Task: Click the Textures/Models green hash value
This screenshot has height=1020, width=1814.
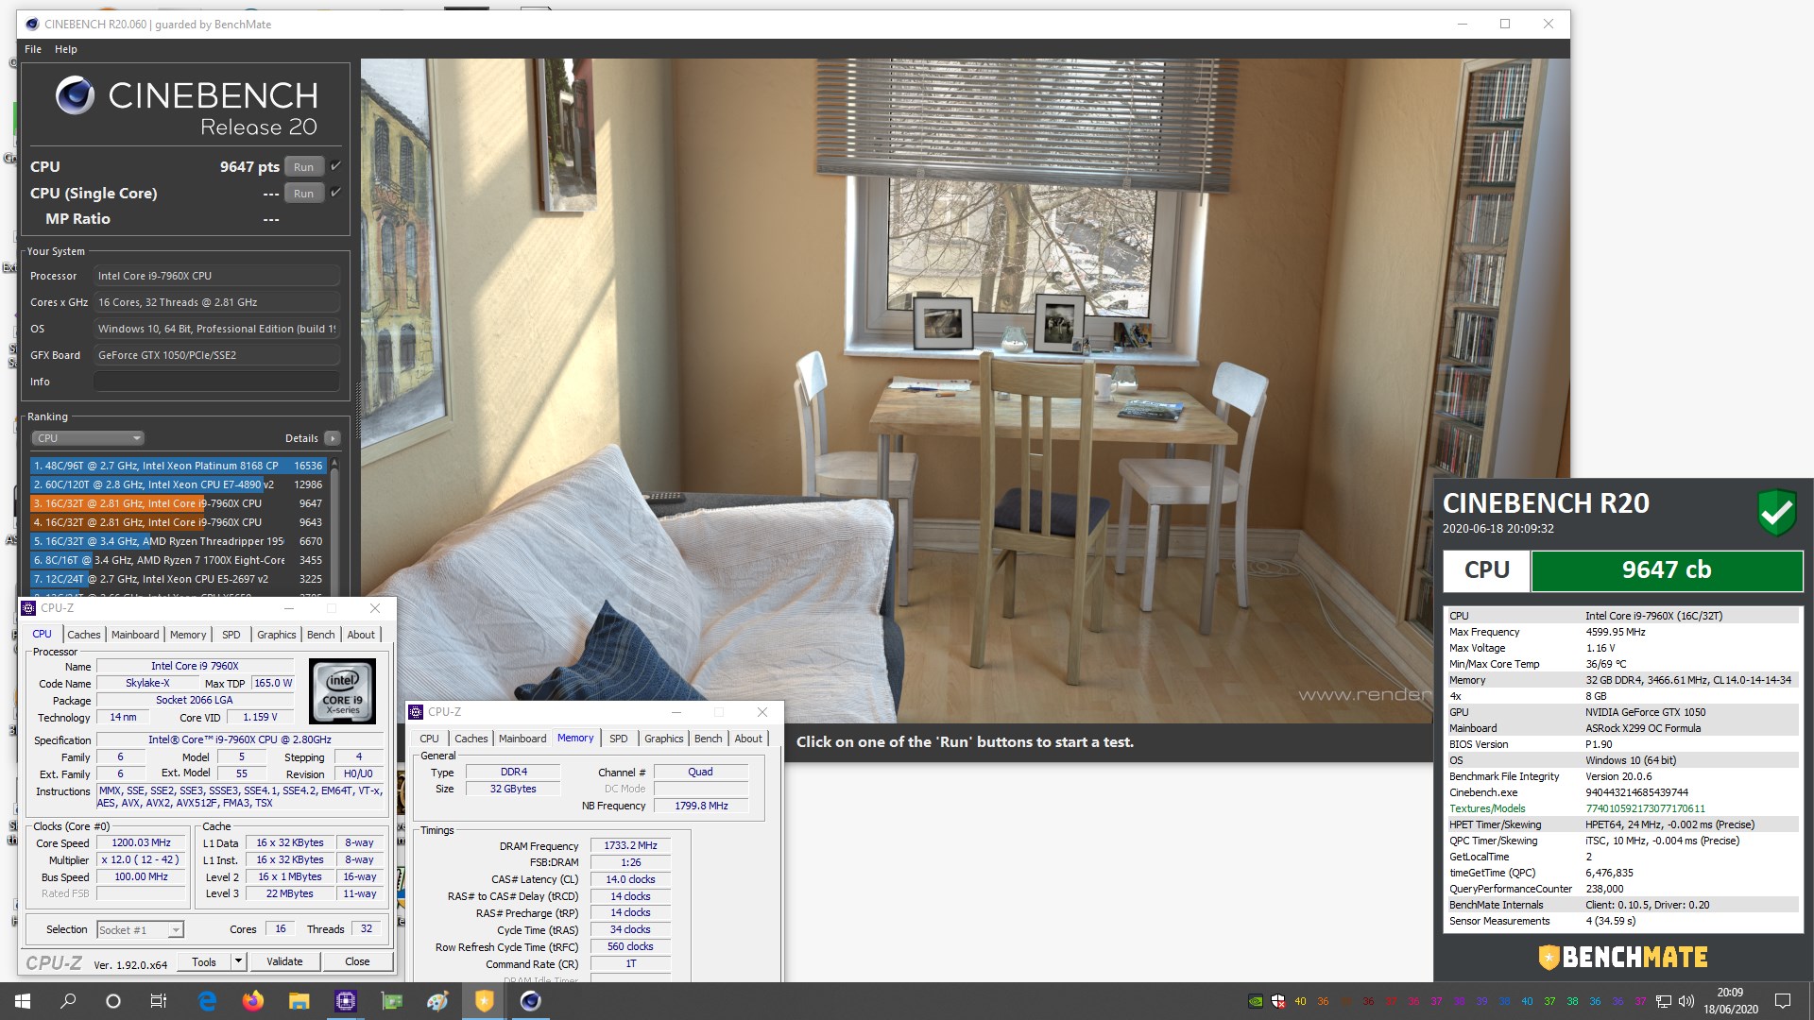Action: click(x=1645, y=808)
